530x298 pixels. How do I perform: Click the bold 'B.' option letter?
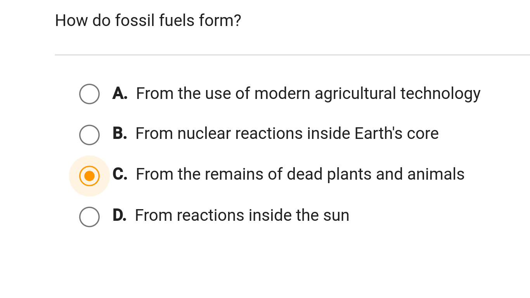click(120, 133)
